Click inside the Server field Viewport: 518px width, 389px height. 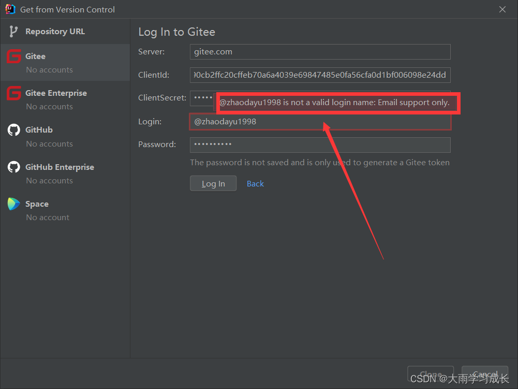coord(320,52)
